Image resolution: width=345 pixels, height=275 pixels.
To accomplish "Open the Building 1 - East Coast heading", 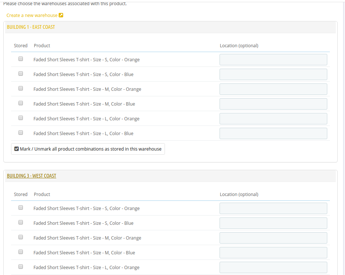I will (31, 27).
